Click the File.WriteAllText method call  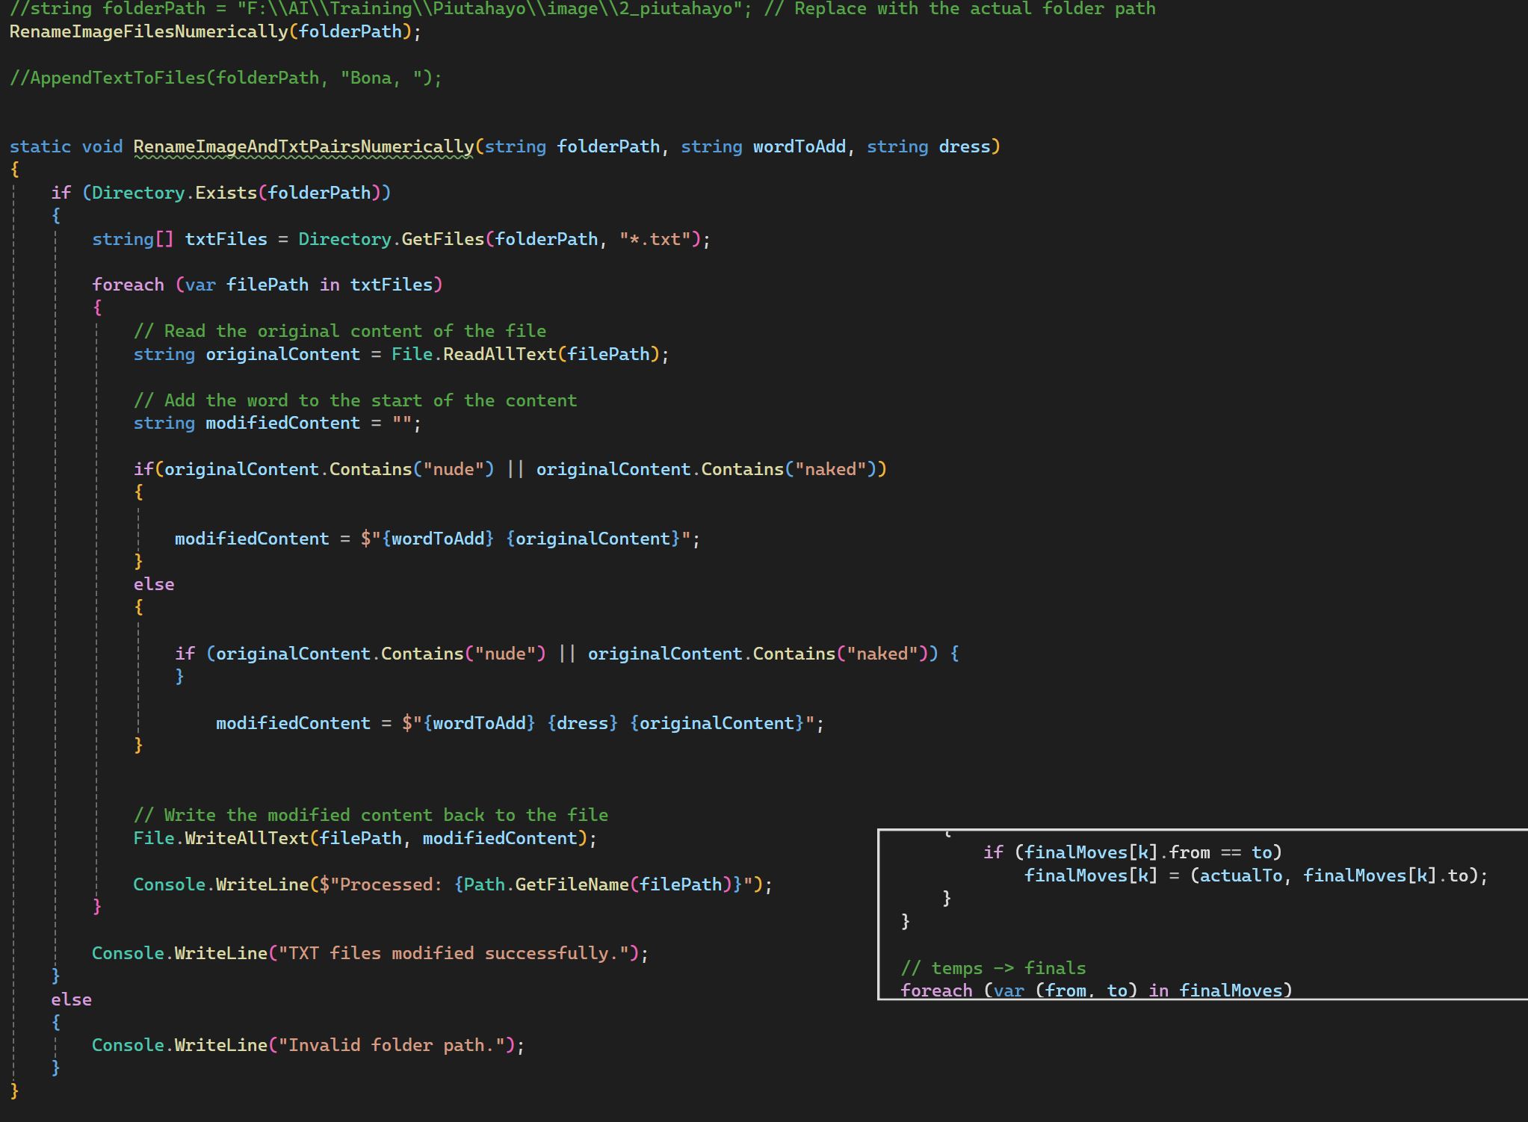coord(220,838)
